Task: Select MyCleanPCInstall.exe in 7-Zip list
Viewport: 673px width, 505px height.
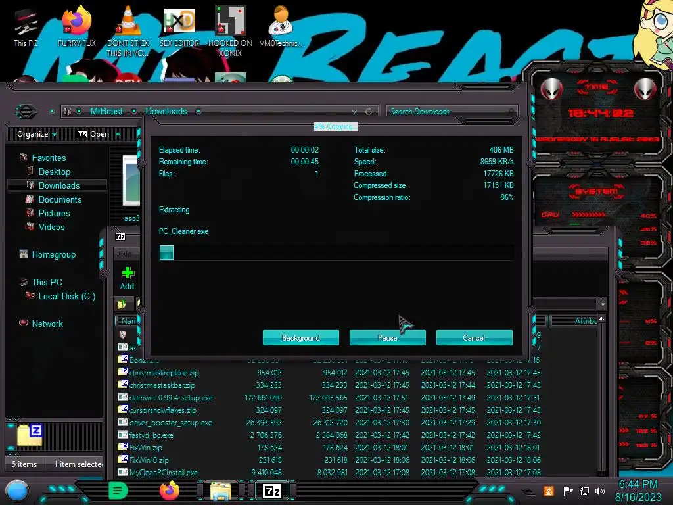Action: 163,472
